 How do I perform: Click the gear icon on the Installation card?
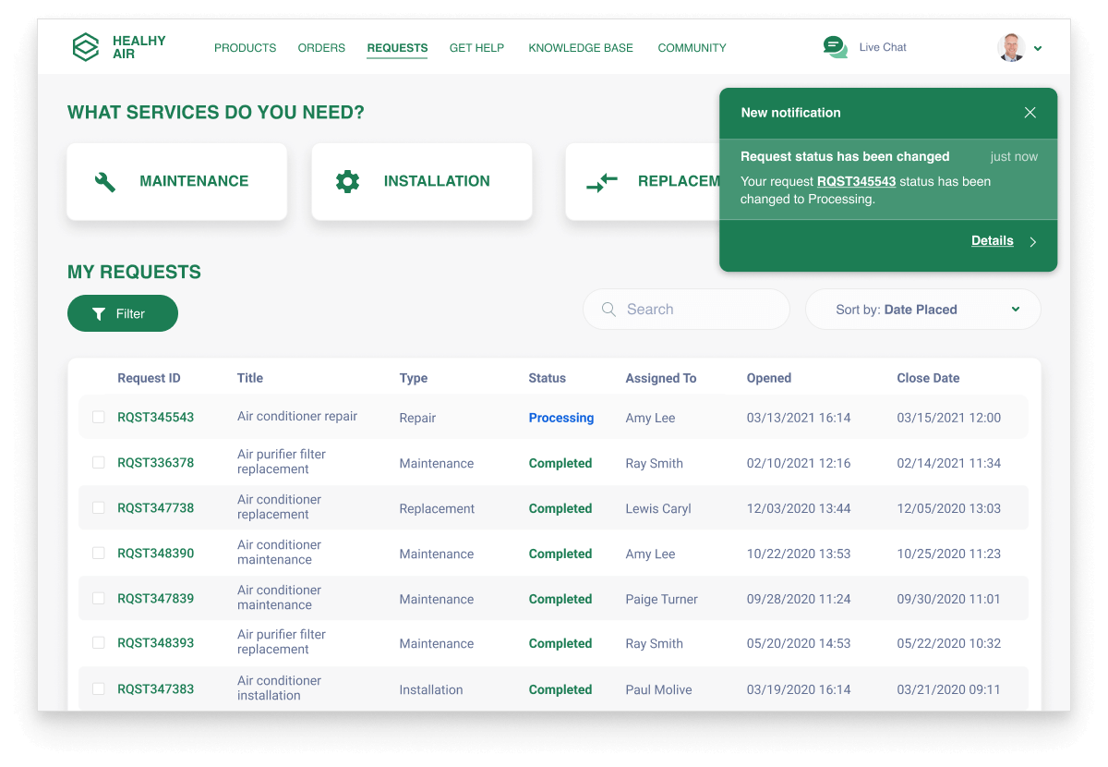tap(347, 182)
